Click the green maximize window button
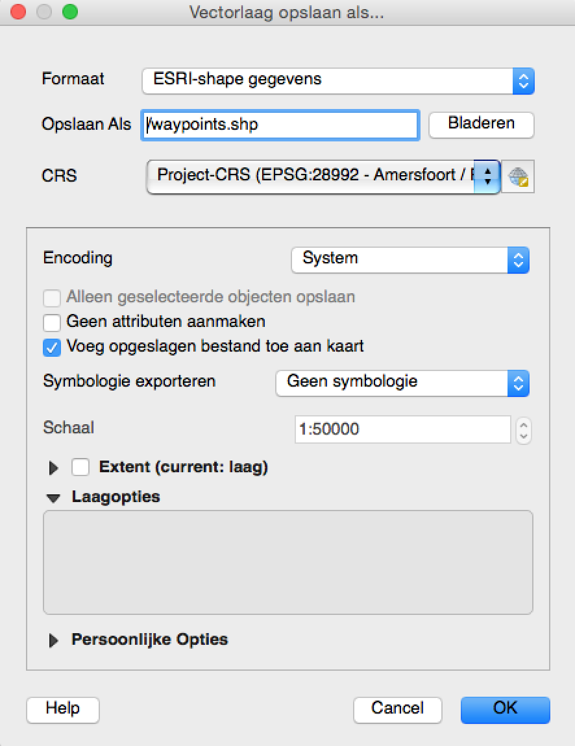This screenshot has height=746, width=575. pyautogui.click(x=69, y=12)
